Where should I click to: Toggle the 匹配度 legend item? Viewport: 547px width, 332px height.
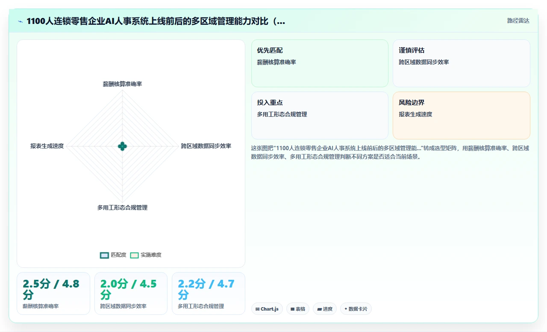pos(113,255)
